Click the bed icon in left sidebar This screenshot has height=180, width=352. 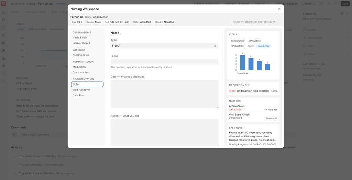[3, 43]
